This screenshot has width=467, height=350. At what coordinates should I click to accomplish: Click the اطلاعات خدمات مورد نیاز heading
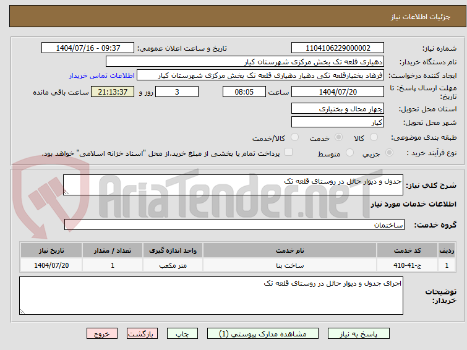click(413, 204)
